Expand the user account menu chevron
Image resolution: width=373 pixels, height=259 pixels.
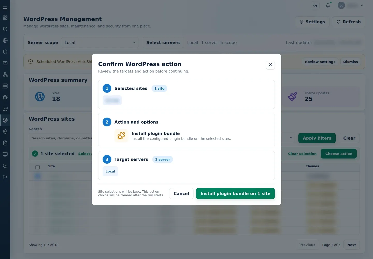[x=362, y=5]
